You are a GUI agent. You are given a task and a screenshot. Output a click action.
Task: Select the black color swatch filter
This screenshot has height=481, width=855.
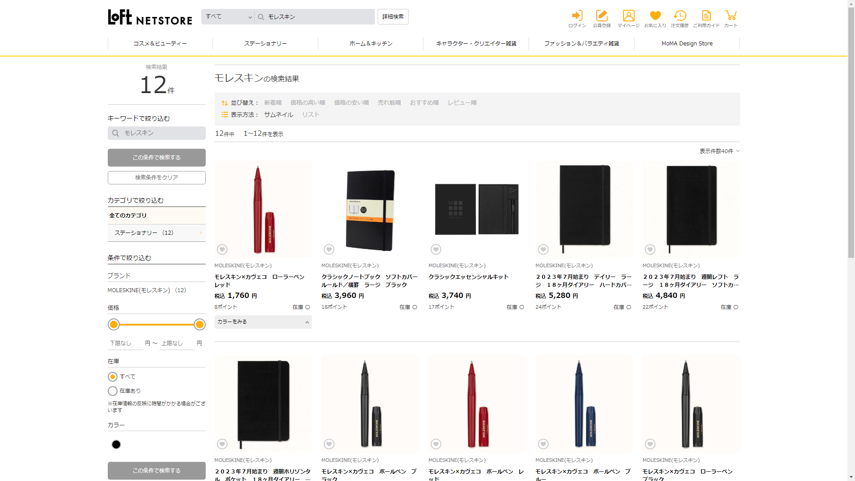click(116, 444)
